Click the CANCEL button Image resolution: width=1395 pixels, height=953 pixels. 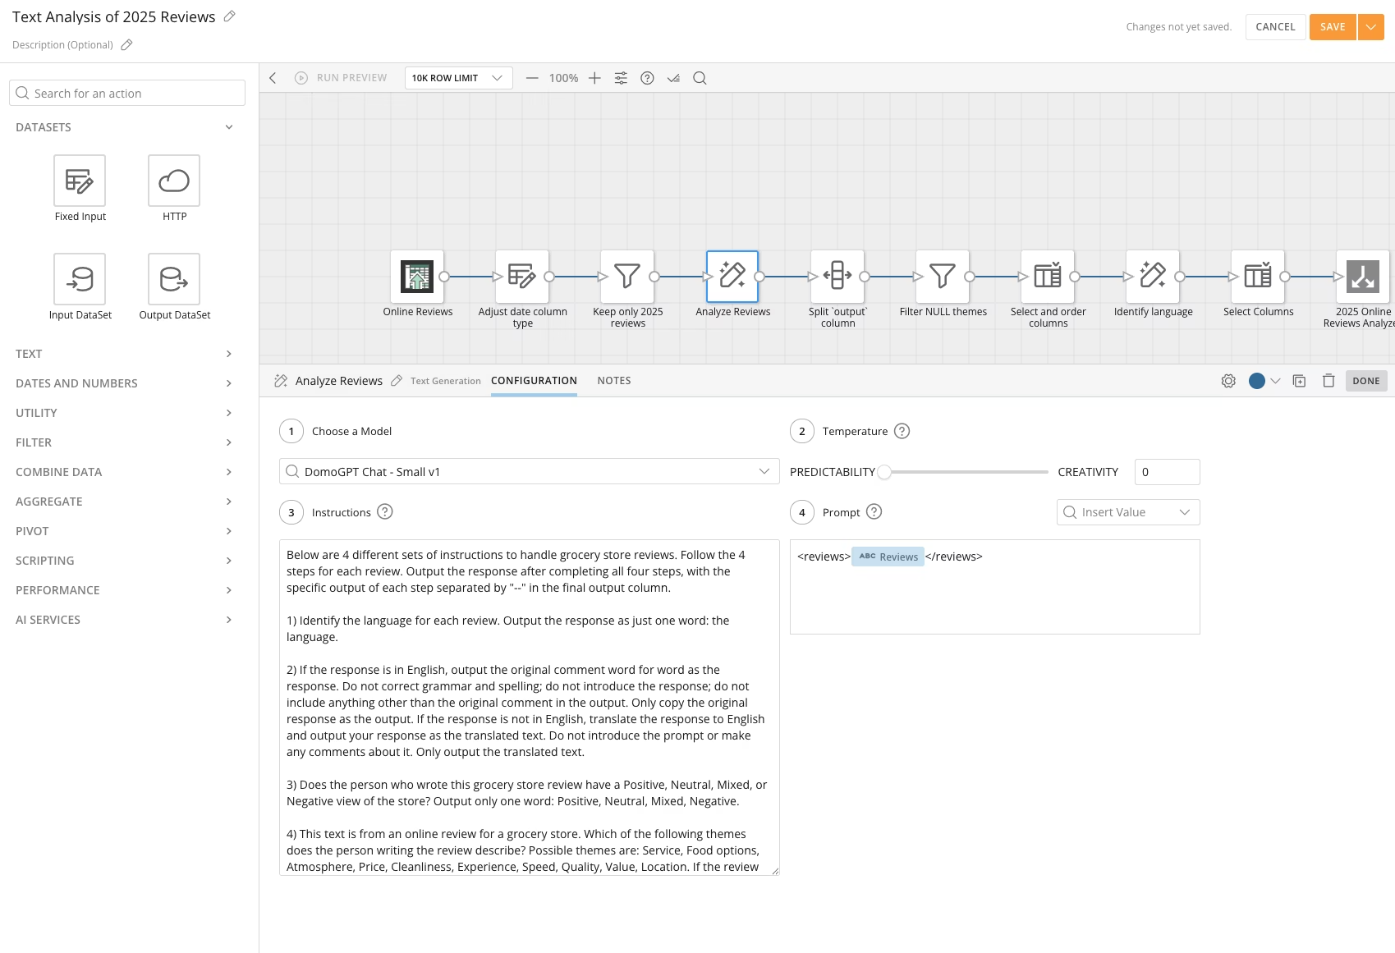[1275, 27]
